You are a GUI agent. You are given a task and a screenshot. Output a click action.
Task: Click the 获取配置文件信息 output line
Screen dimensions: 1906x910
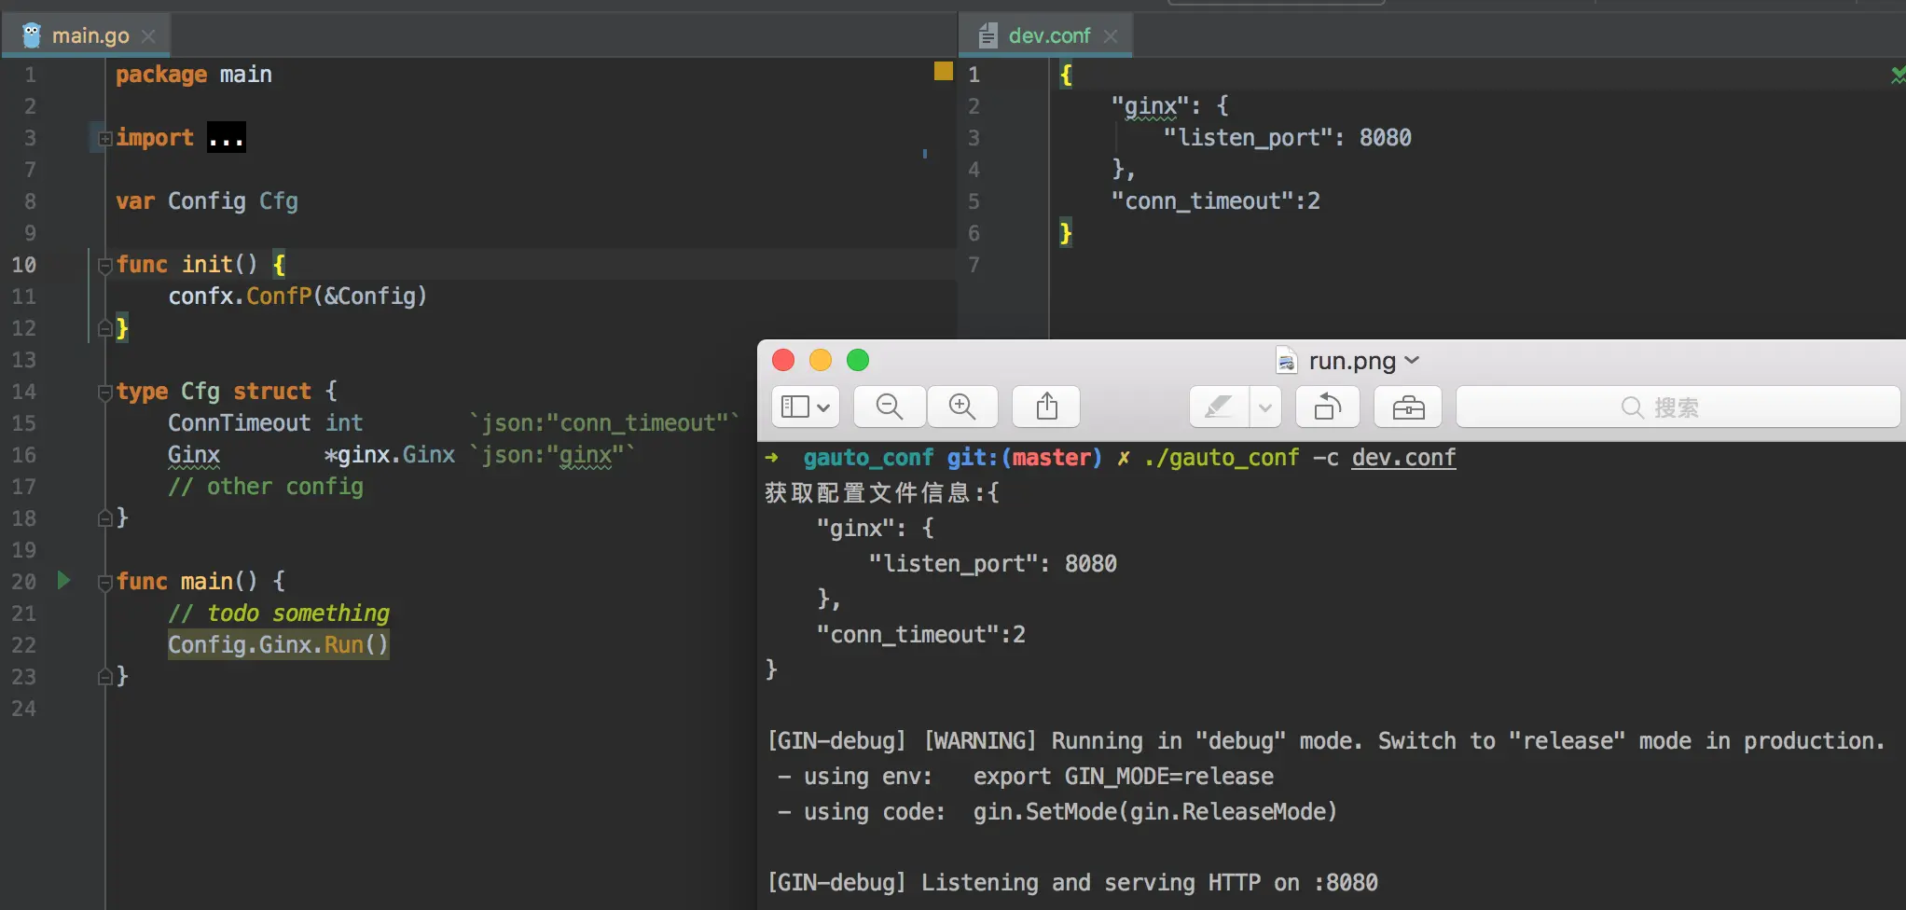(881, 493)
